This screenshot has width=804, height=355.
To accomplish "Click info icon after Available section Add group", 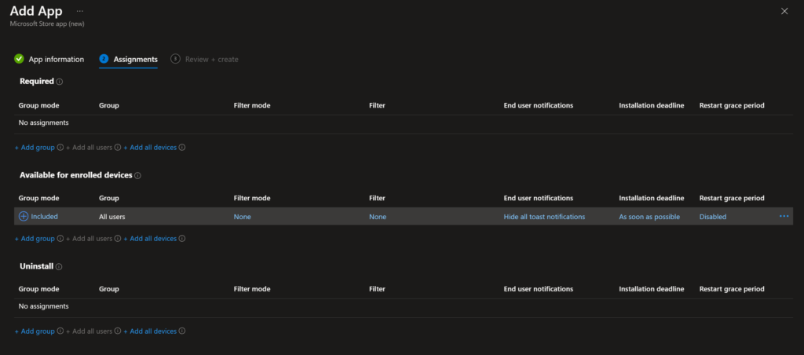I will pos(60,239).
